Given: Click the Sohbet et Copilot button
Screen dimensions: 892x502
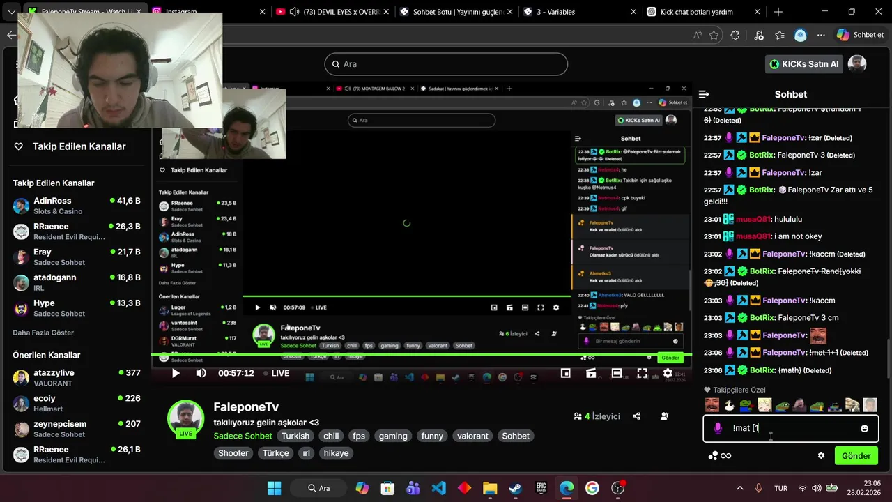Looking at the screenshot, I should (861, 35).
